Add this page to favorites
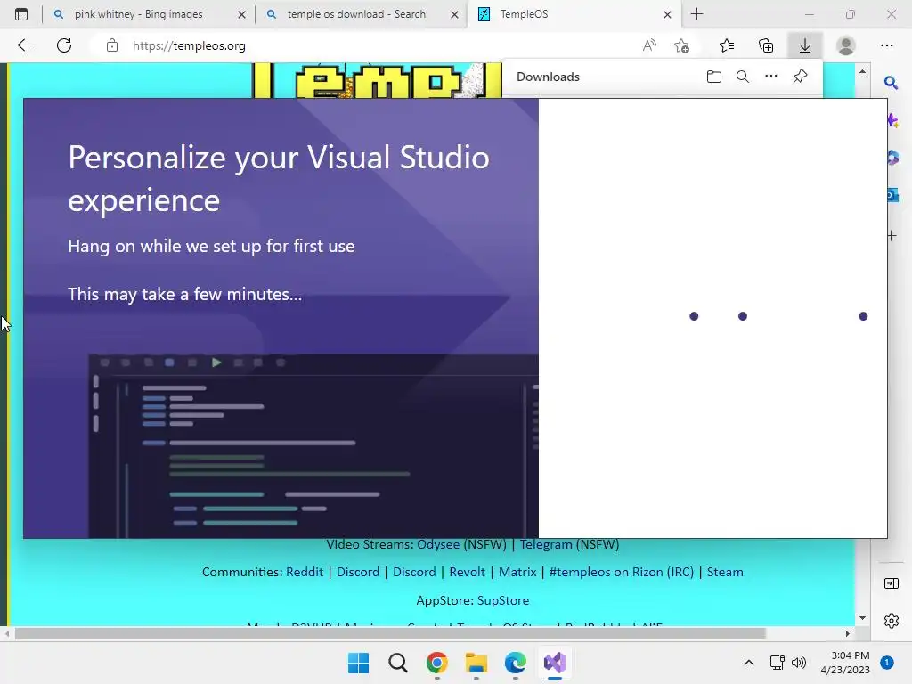The image size is (912, 684). coord(681,45)
